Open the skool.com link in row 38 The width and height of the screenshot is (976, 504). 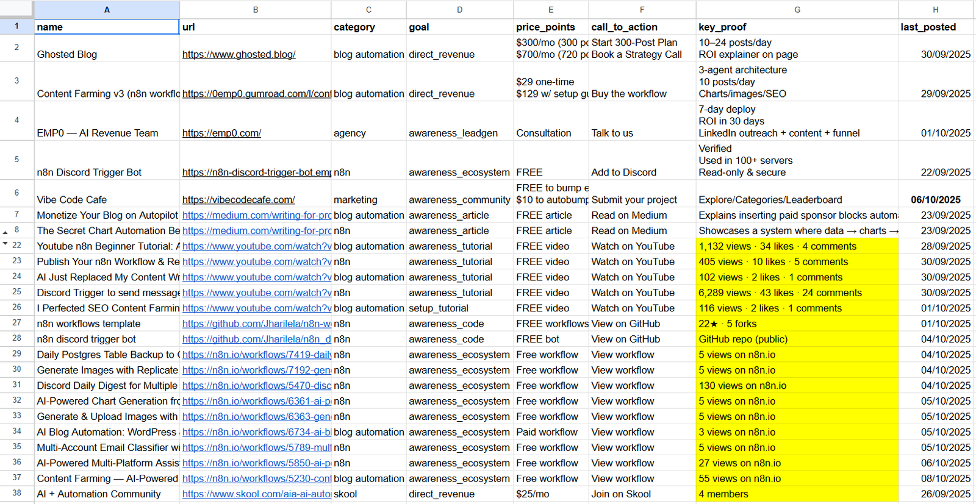pyautogui.click(x=256, y=494)
